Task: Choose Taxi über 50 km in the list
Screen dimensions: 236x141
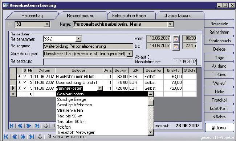Action: 102,121
